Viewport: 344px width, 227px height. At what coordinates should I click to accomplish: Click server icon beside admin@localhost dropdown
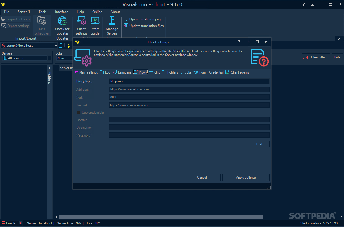coord(61,46)
